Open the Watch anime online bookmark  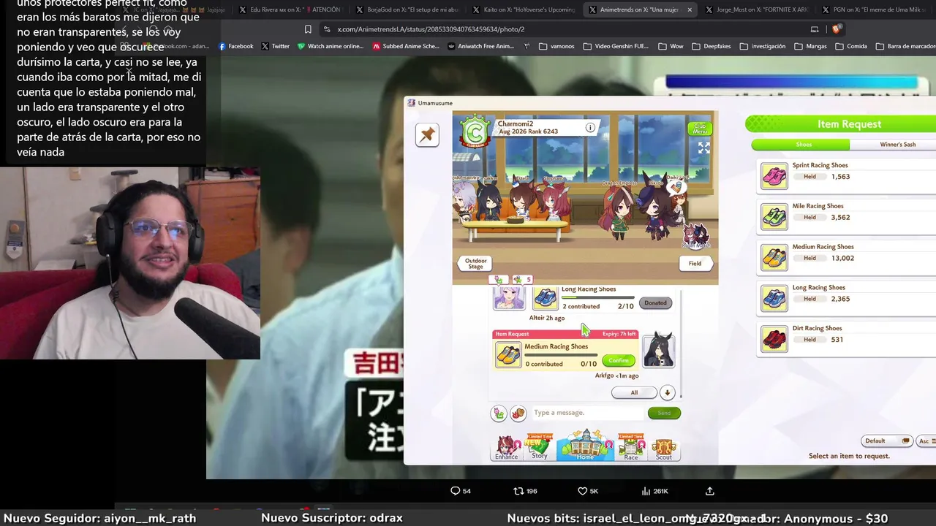pyautogui.click(x=331, y=46)
